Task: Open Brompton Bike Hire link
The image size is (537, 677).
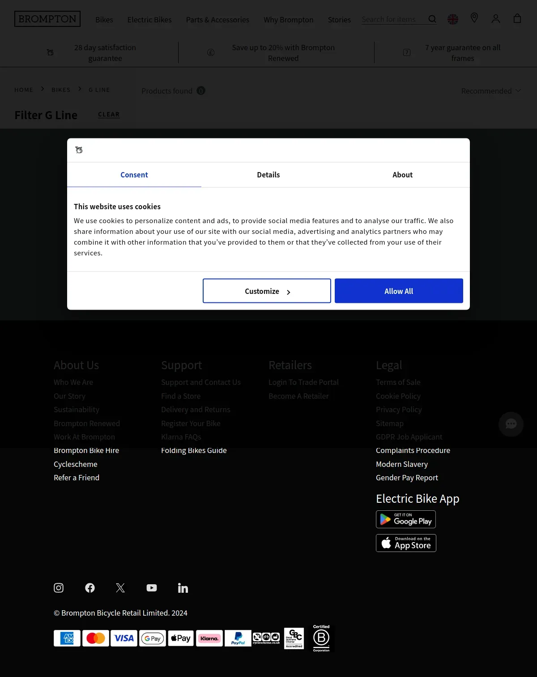Action: click(x=86, y=450)
